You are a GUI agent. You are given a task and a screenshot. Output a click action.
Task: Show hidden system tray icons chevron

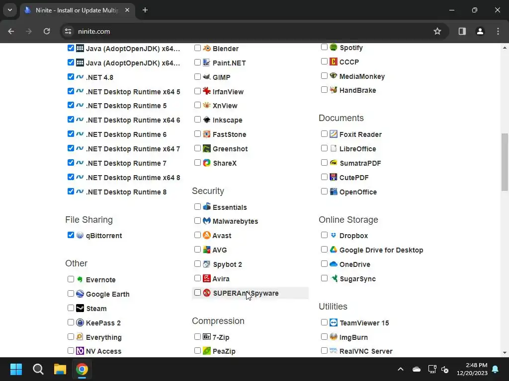[x=401, y=369]
